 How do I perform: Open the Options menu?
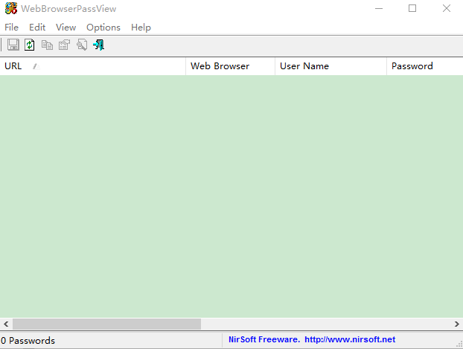(103, 28)
